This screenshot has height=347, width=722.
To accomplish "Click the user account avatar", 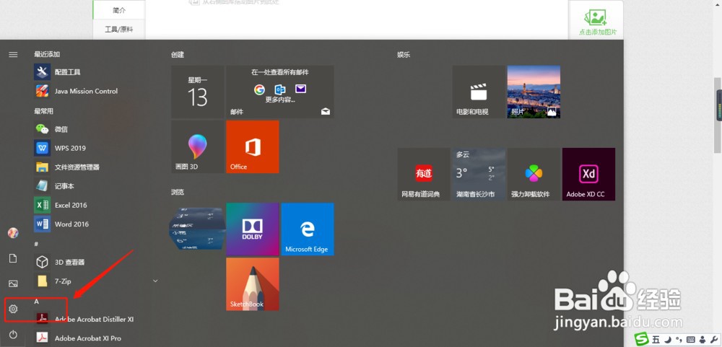I will coord(13,233).
